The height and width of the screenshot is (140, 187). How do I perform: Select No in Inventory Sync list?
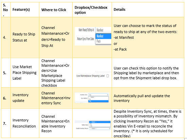coord(98,99)
